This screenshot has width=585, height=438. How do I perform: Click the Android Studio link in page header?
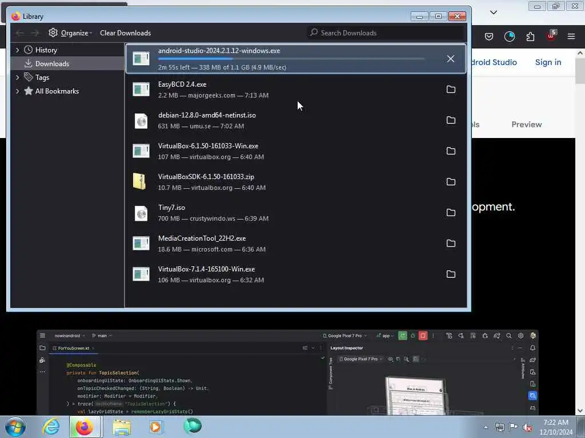pos(494,62)
